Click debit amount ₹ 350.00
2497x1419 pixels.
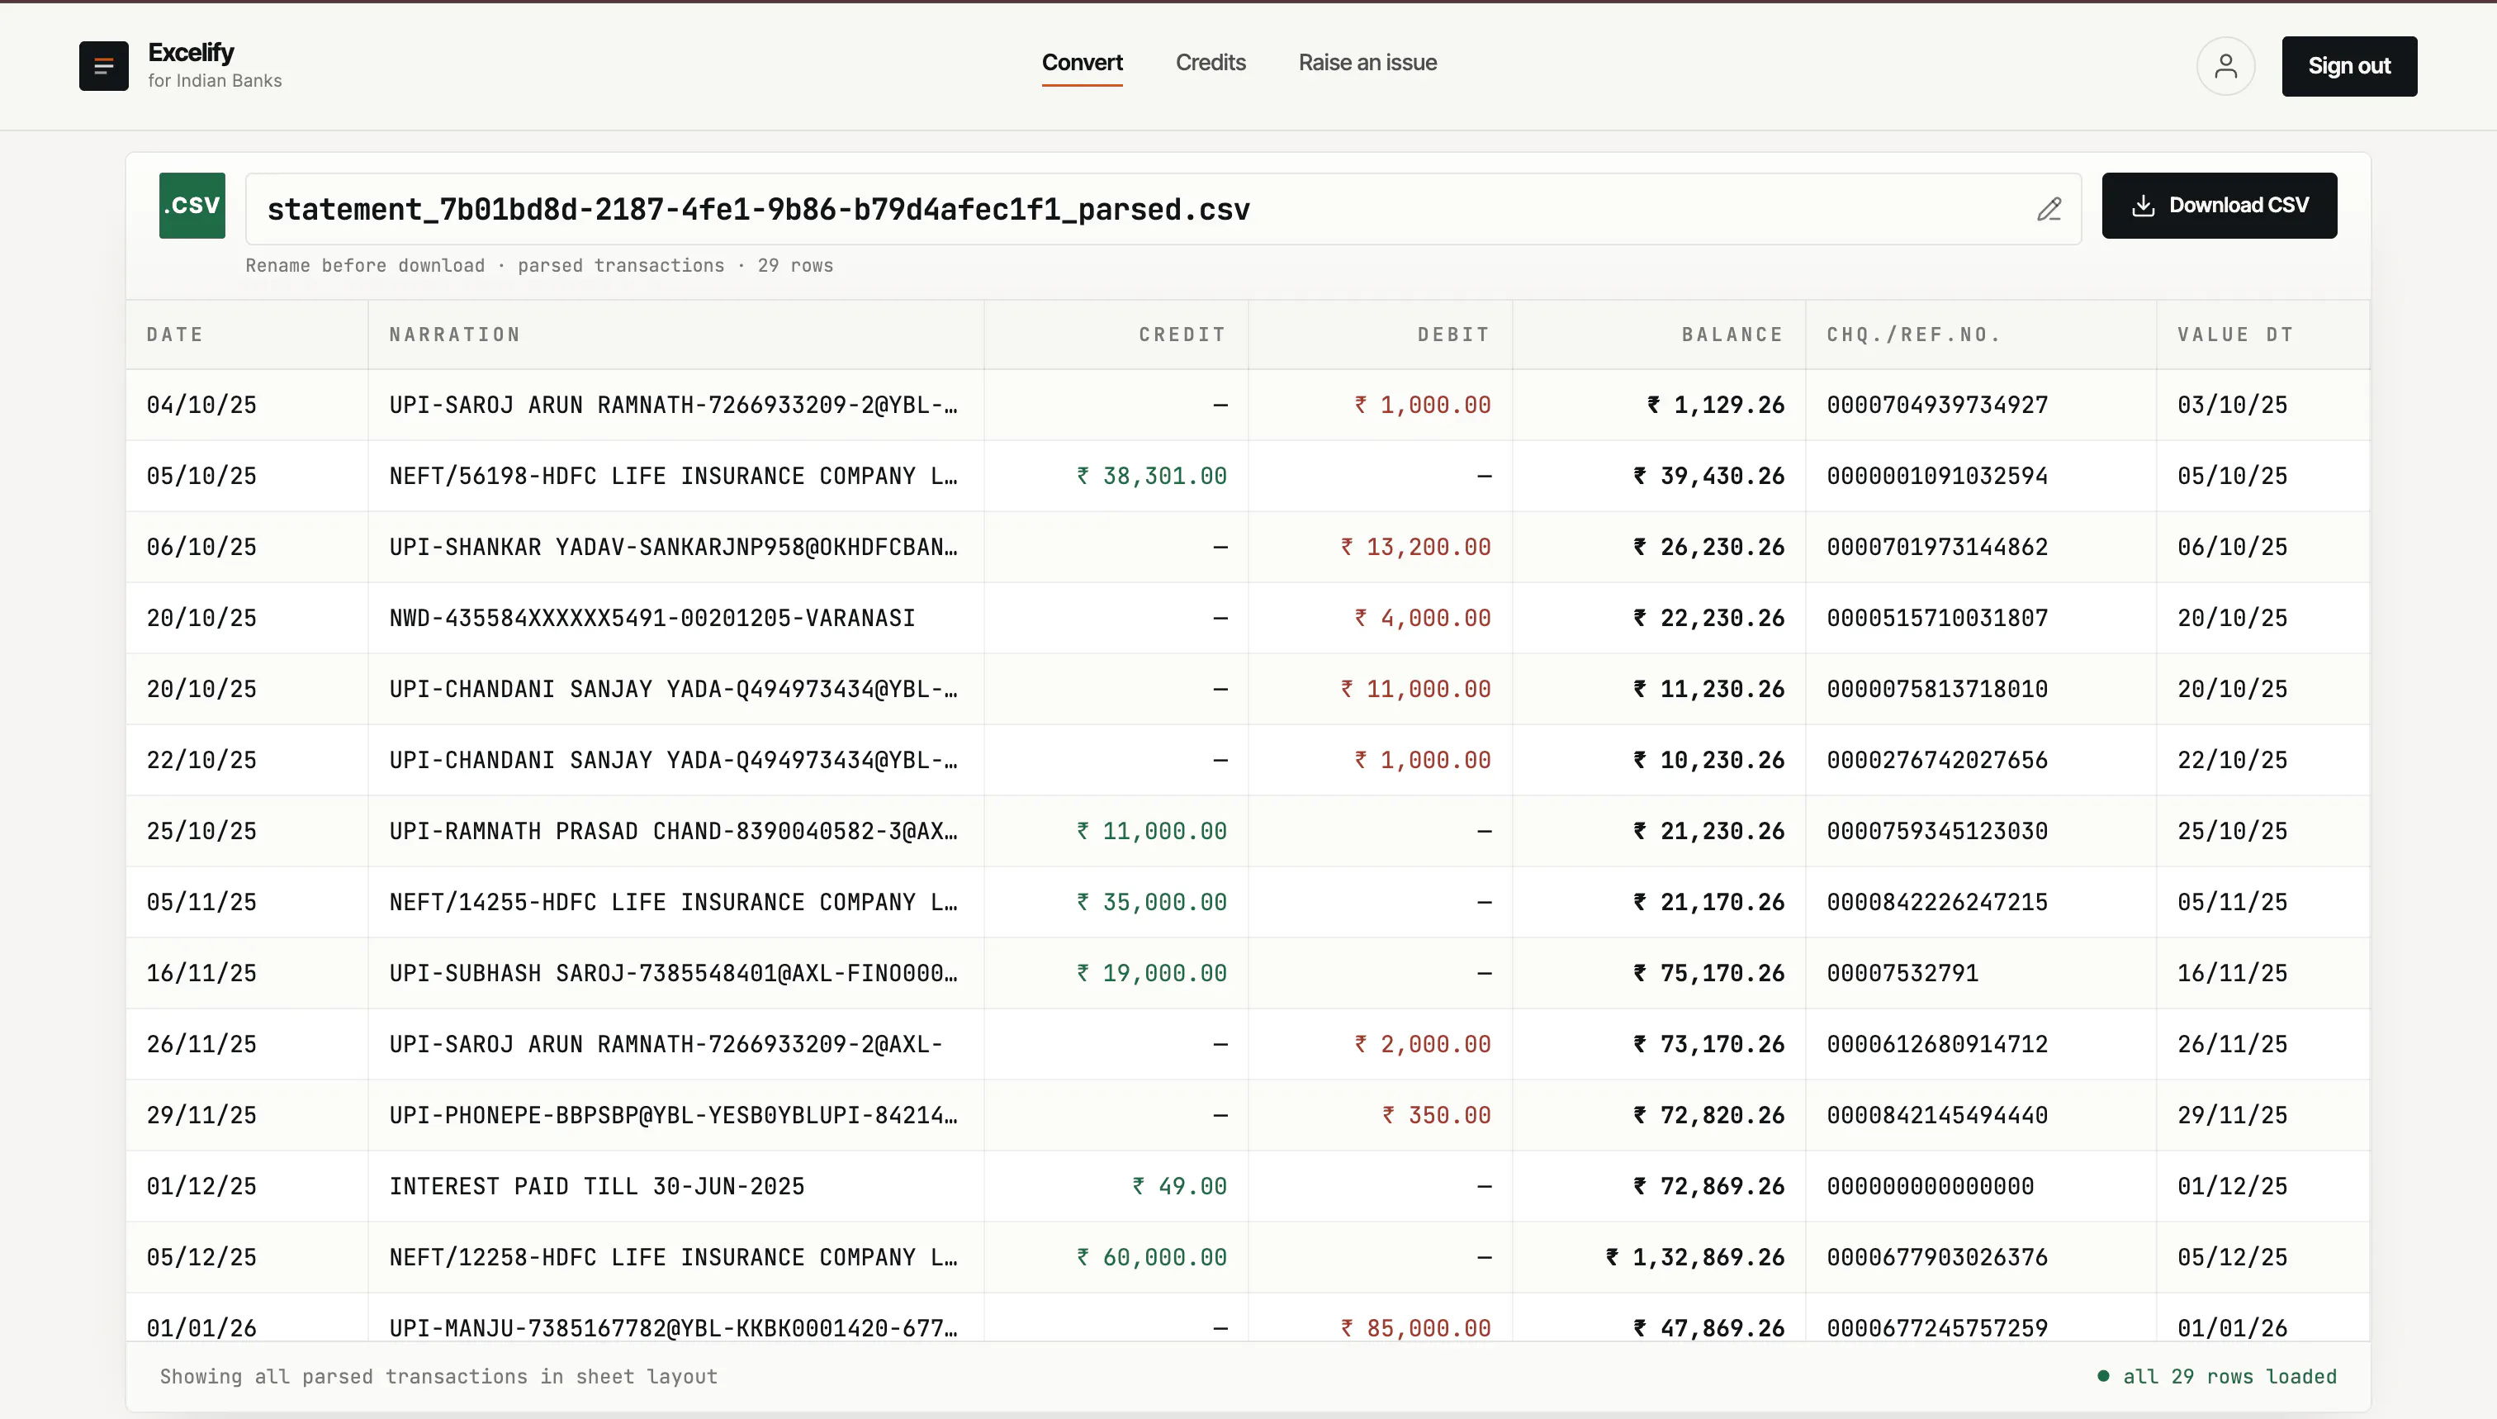(1436, 1116)
